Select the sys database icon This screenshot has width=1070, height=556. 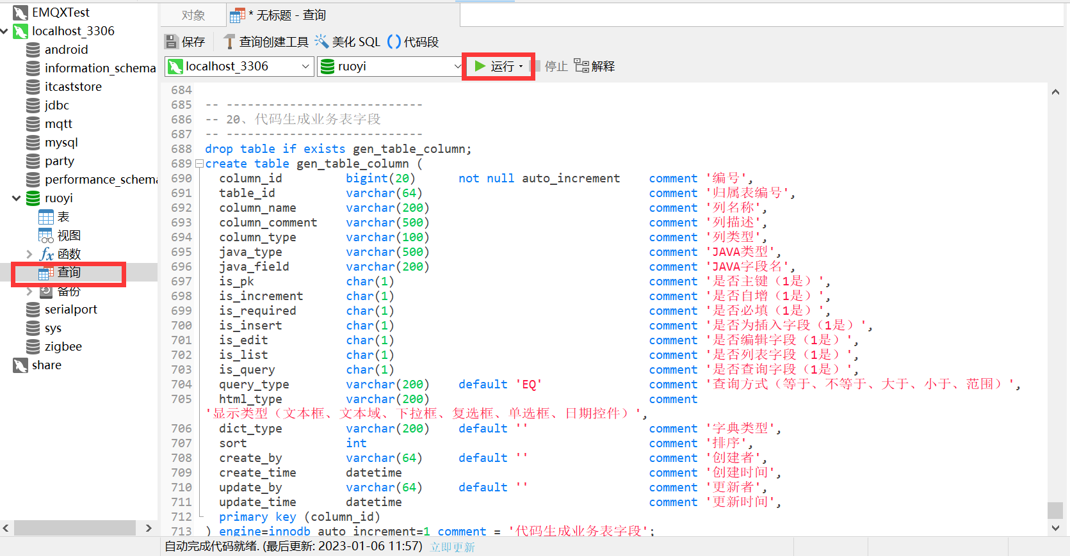pyautogui.click(x=33, y=328)
